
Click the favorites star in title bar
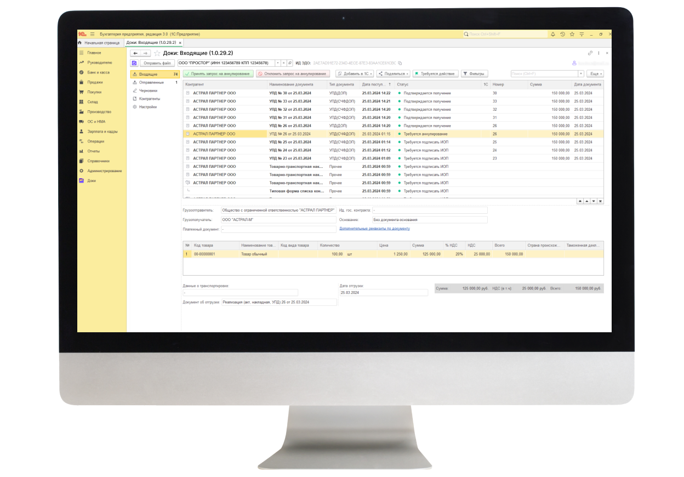pos(572,34)
